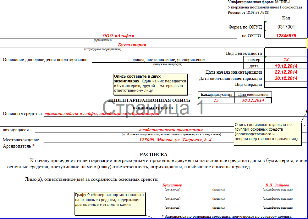The width and height of the screenshot is (308, 219).
Task: Select inventory start date 22.12.2014
Action: pyautogui.click(x=286, y=72)
